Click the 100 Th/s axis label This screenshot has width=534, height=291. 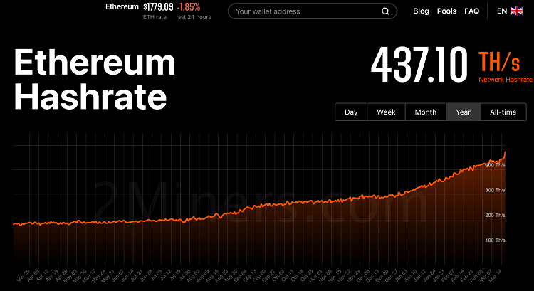pyautogui.click(x=495, y=240)
